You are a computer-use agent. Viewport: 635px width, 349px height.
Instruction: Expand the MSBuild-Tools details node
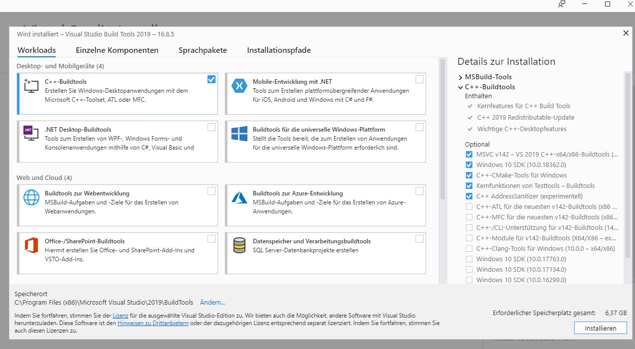(460, 77)
